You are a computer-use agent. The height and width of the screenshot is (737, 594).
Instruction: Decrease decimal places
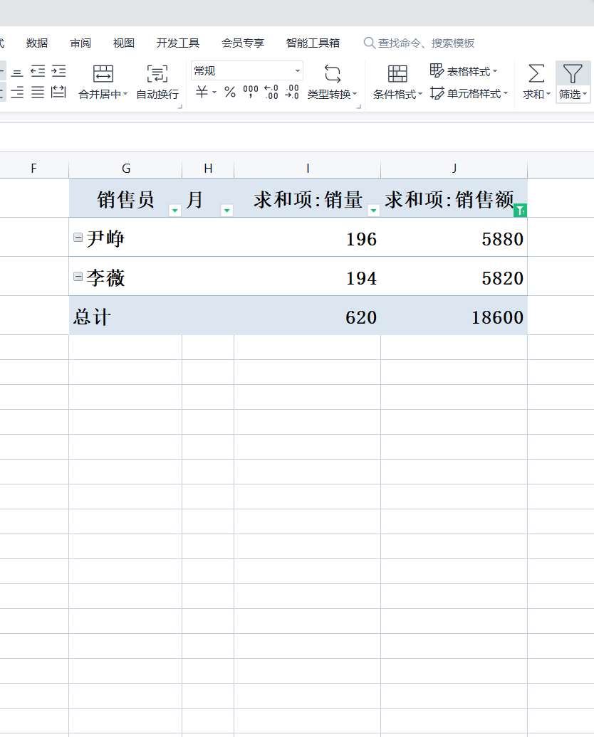[292, 92]
